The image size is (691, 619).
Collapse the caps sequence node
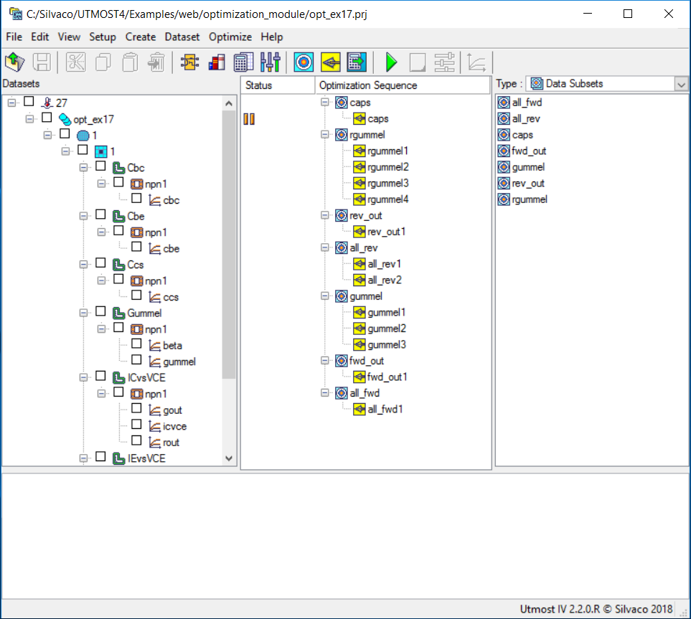325,103
